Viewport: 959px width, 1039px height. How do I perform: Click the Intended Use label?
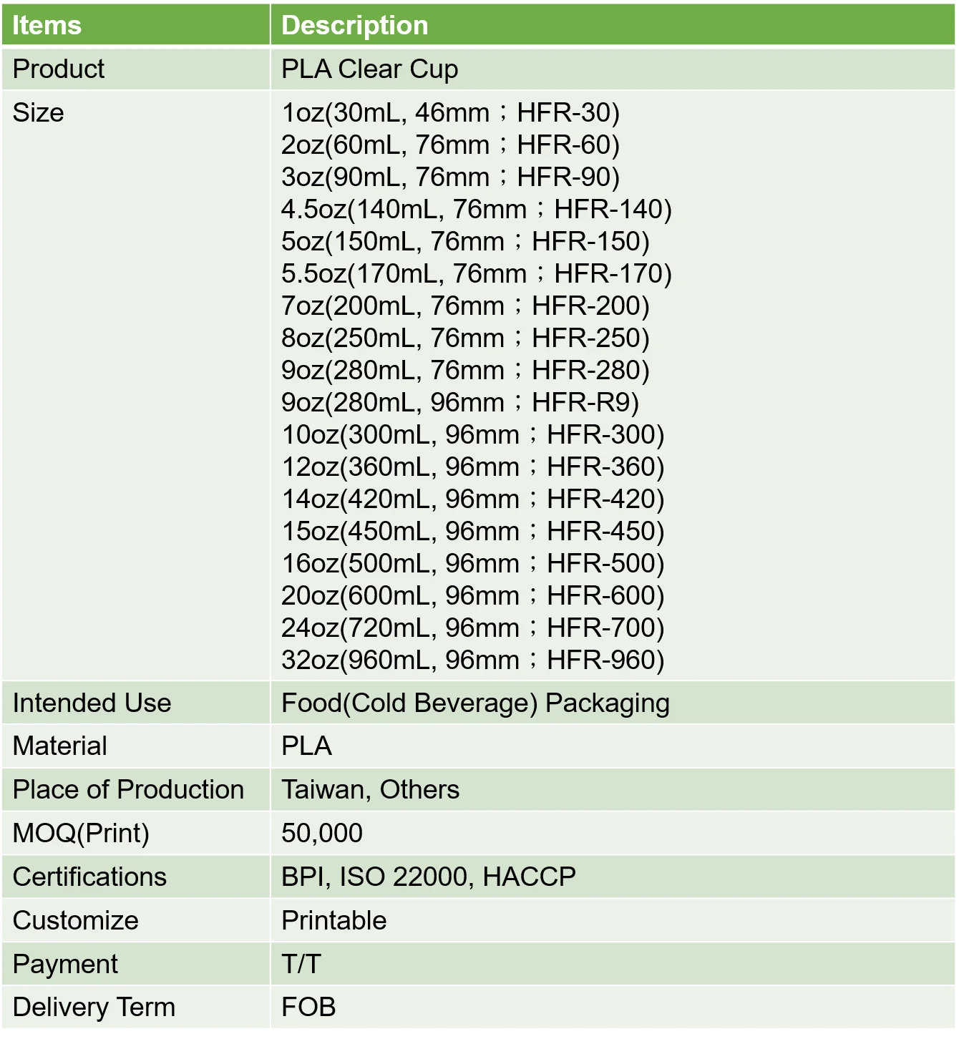pyautogui.click(x=92, y=703)
